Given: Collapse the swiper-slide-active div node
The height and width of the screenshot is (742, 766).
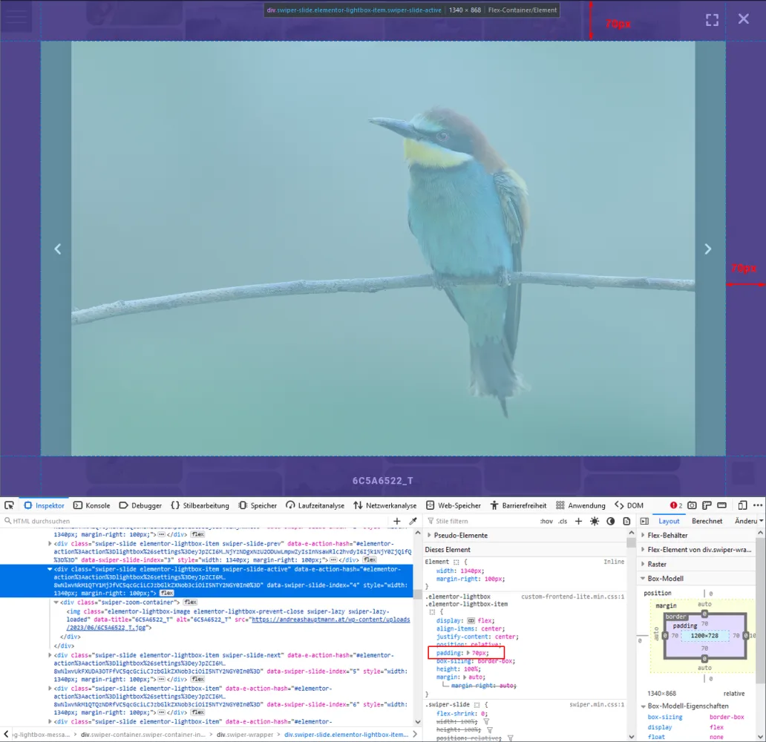Looking at the screenshot, I should 50,570.
